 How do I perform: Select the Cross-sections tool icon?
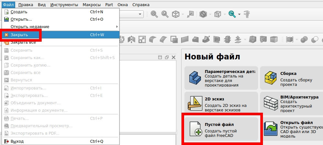(x=227, y=39)
